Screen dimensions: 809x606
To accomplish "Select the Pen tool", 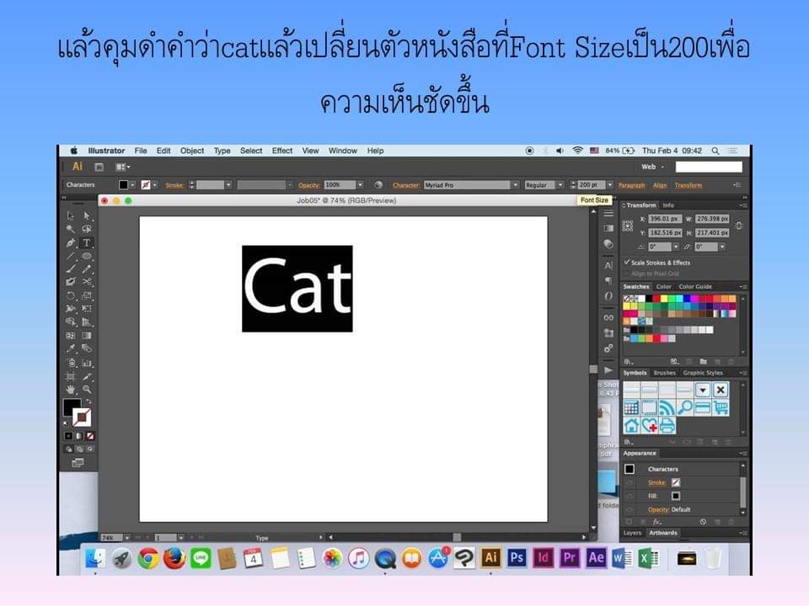I will coord(71,242).
